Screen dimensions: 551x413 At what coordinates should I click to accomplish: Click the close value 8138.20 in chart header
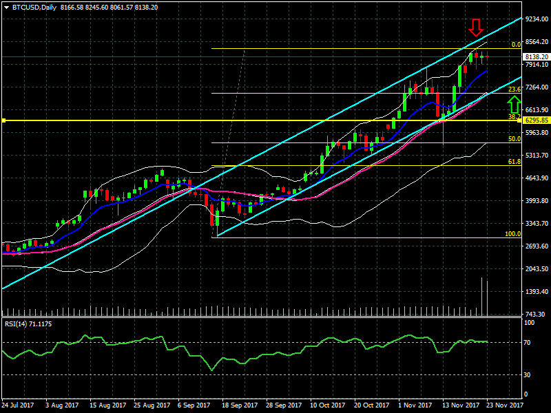pos(146,8)
